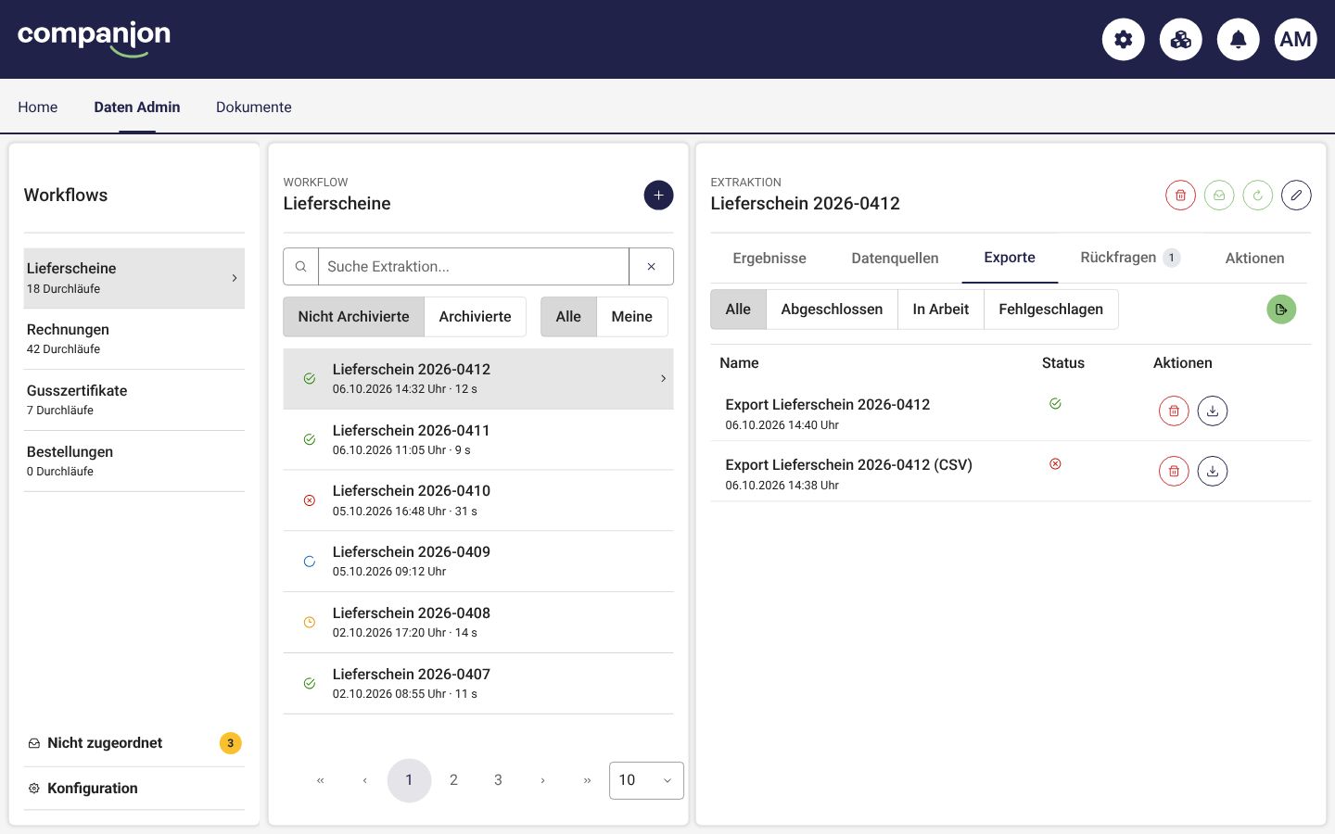Filter exports by Abgeschlossen

click(x=832, y=309)
